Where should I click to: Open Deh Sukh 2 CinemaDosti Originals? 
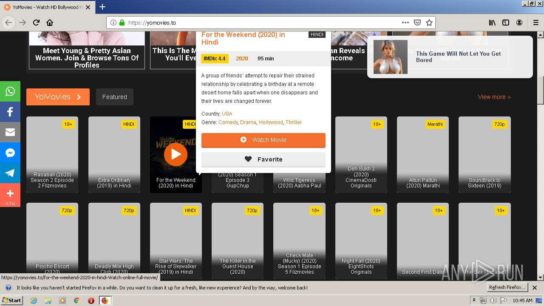point(361,155)
